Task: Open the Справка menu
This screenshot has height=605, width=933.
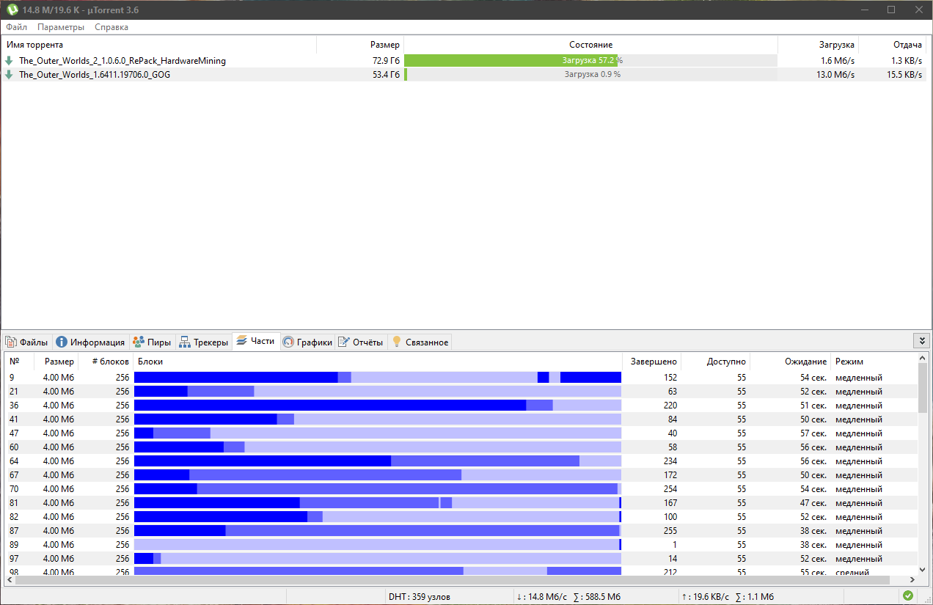Action: pyautogui.click(x=111, y=27)
